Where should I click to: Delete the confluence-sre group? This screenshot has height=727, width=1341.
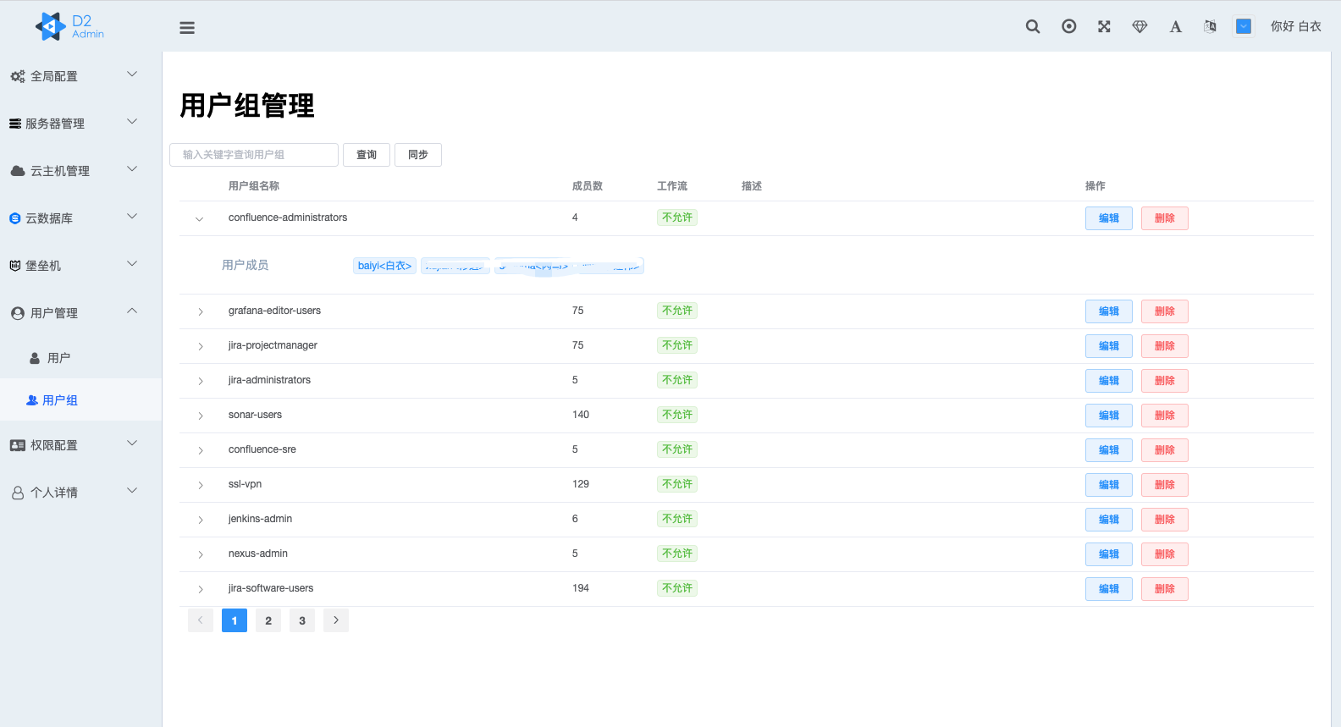point(1165,450)
